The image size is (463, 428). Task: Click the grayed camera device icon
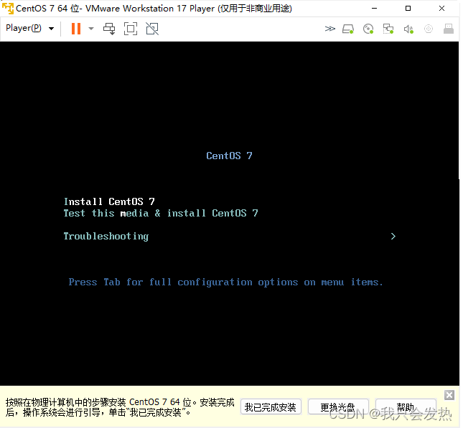tap(429, 29)
